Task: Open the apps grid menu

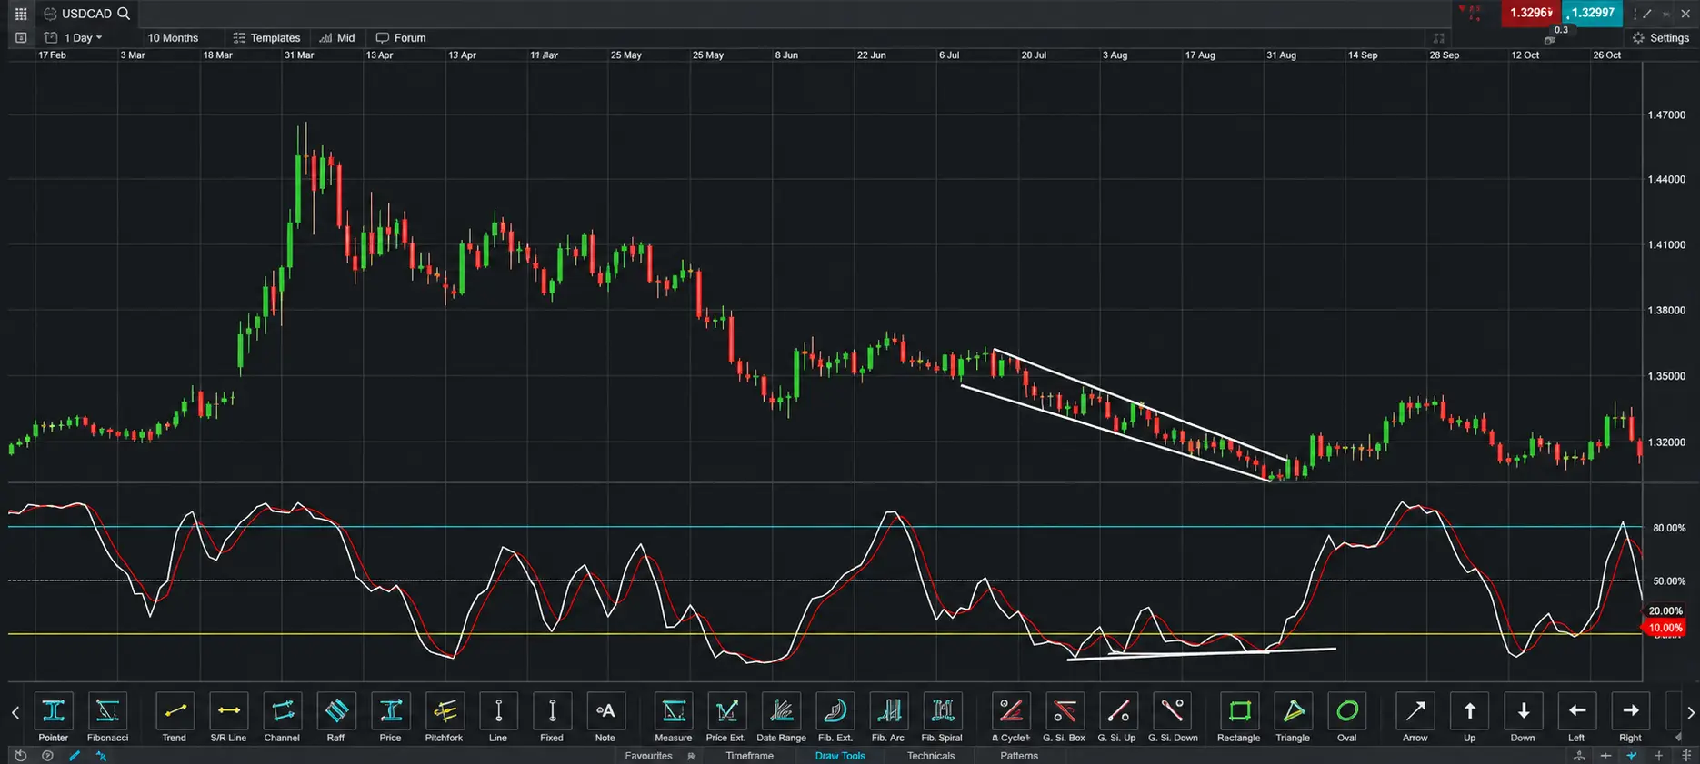Action: point(21,14)
